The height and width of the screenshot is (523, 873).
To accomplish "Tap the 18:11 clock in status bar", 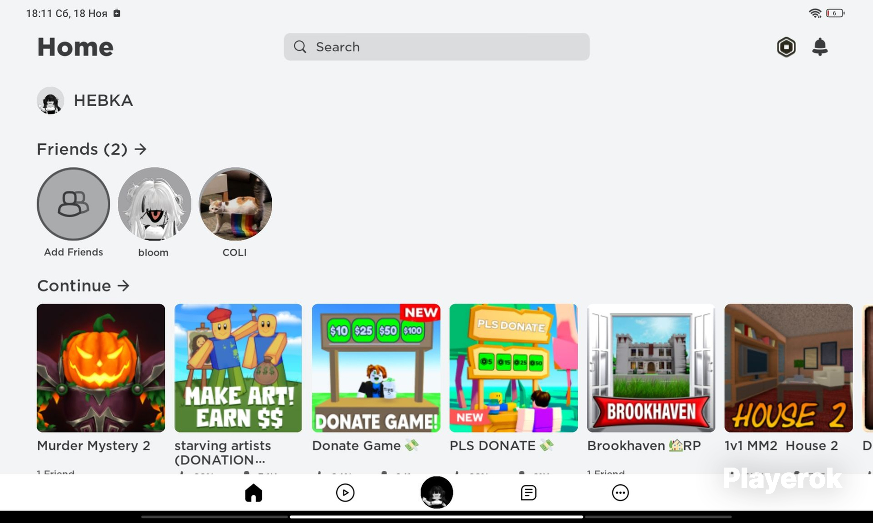I will (39, 14).
